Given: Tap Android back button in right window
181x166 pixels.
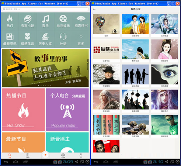Looking at the screenshot, I should [96, 162].
